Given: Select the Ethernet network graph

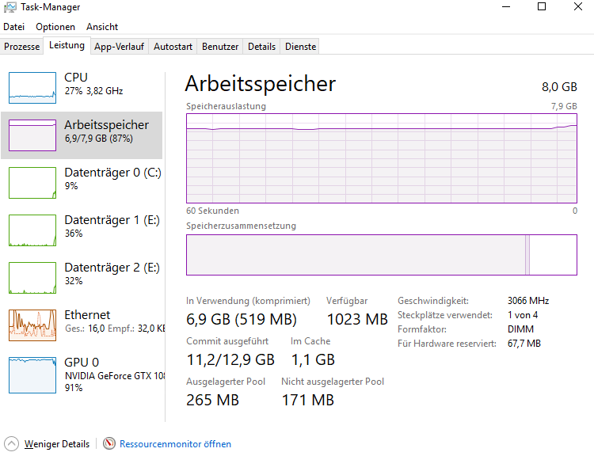Looking at the screenshot, I should tap(32, 325).
